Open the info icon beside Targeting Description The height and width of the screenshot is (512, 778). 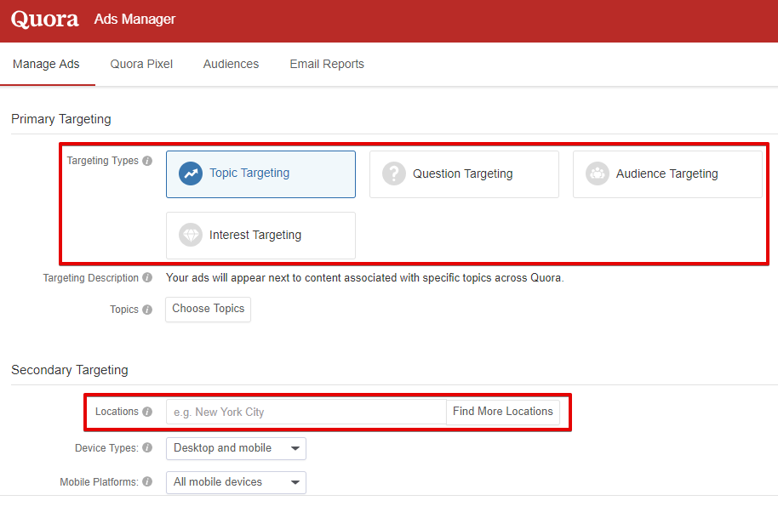click(147, 277)
